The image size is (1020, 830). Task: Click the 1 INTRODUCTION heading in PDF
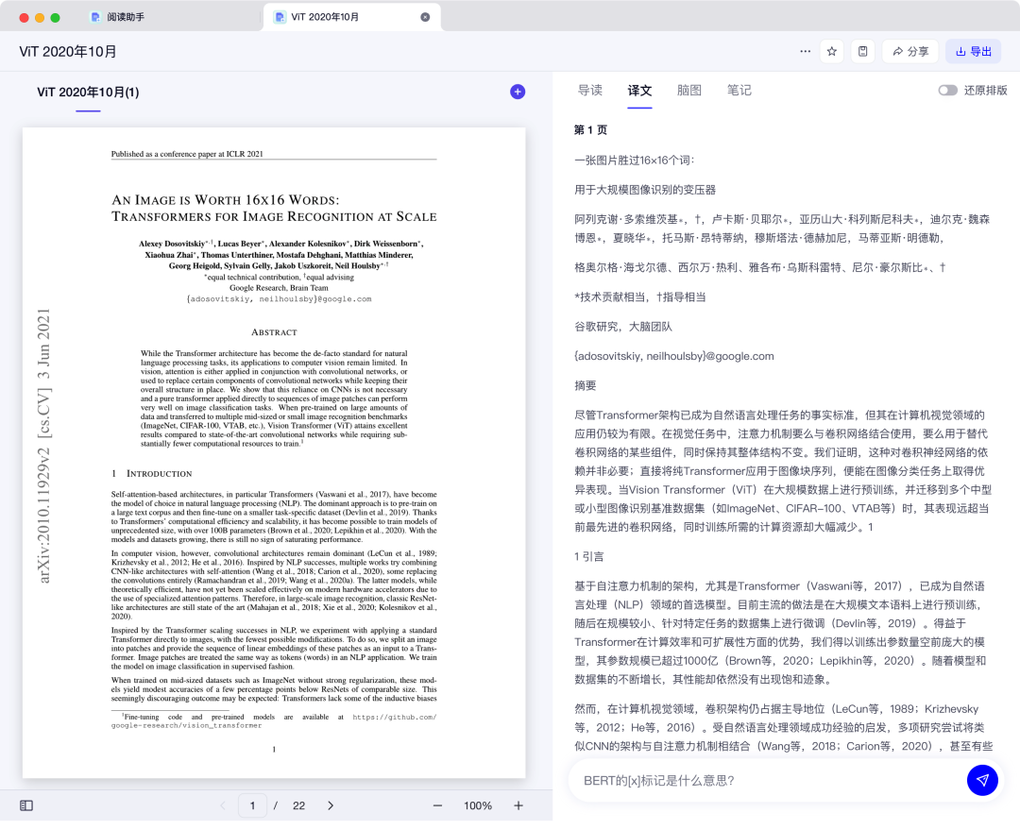tap(151, 473)
